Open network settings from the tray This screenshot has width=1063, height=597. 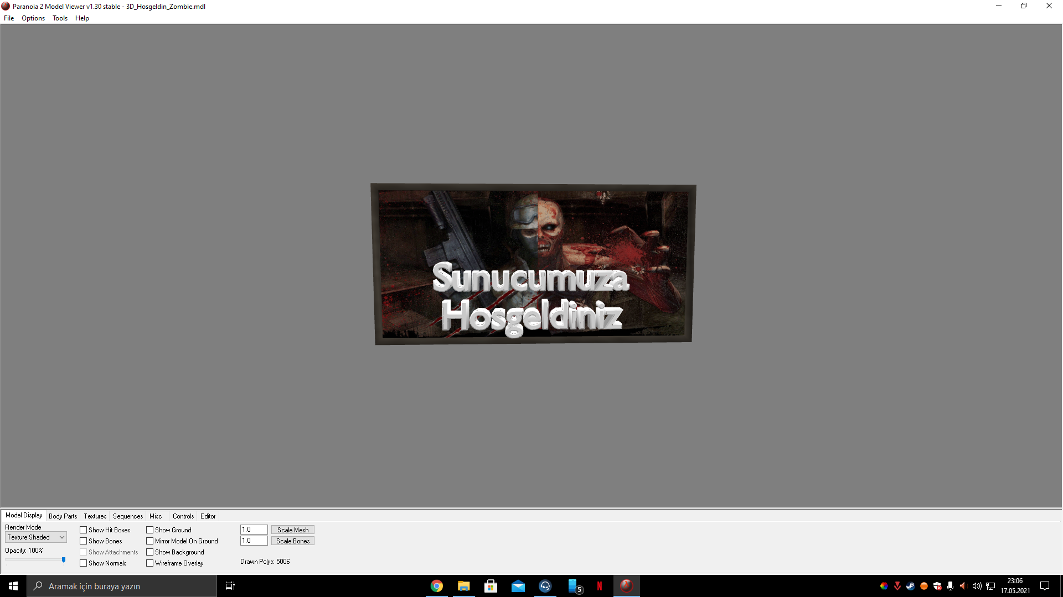click(x=991, y=586)
